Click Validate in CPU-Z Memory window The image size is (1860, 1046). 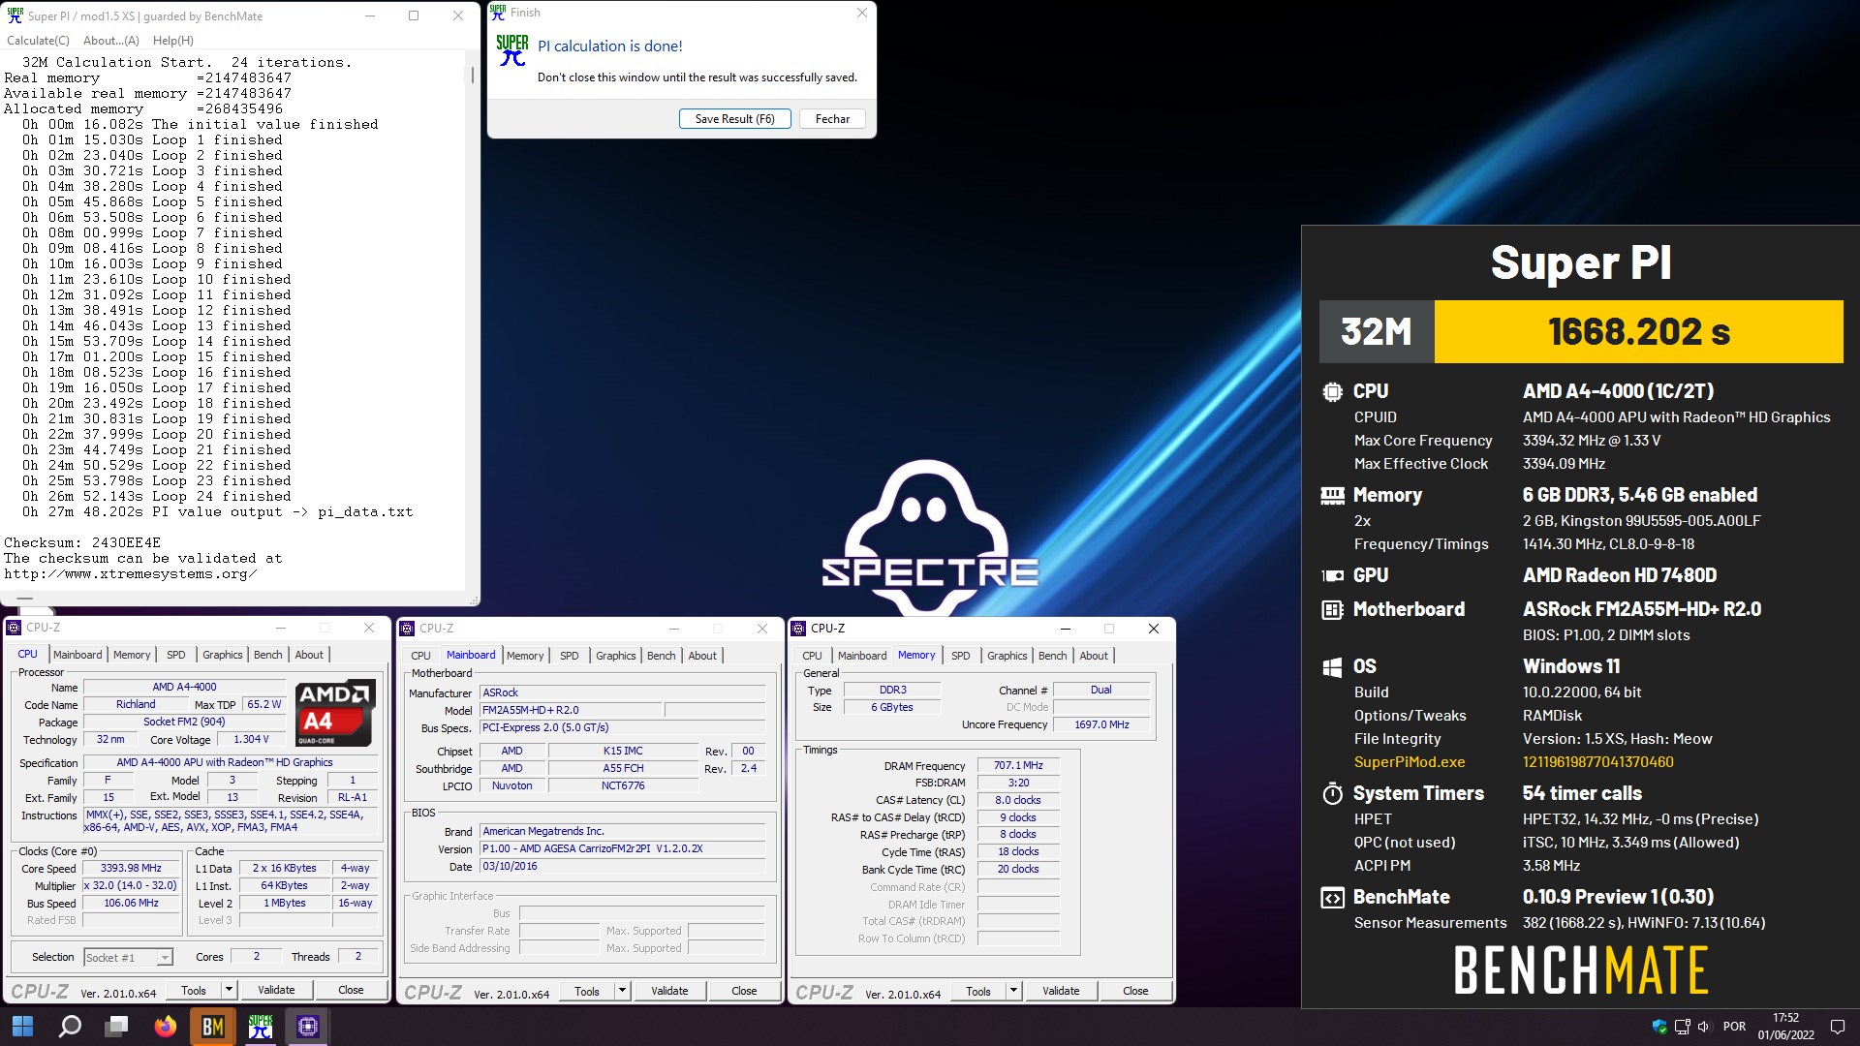click(x=1061, y=991)
